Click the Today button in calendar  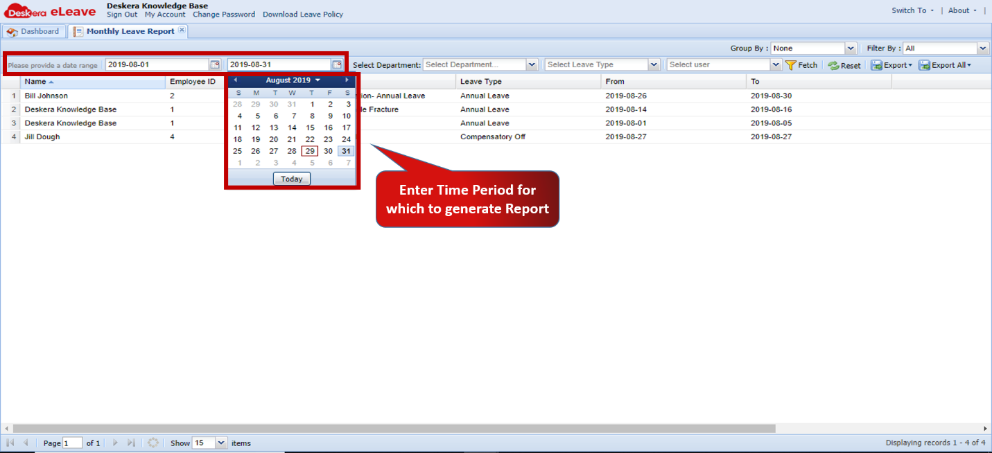(x=292, y=179)
